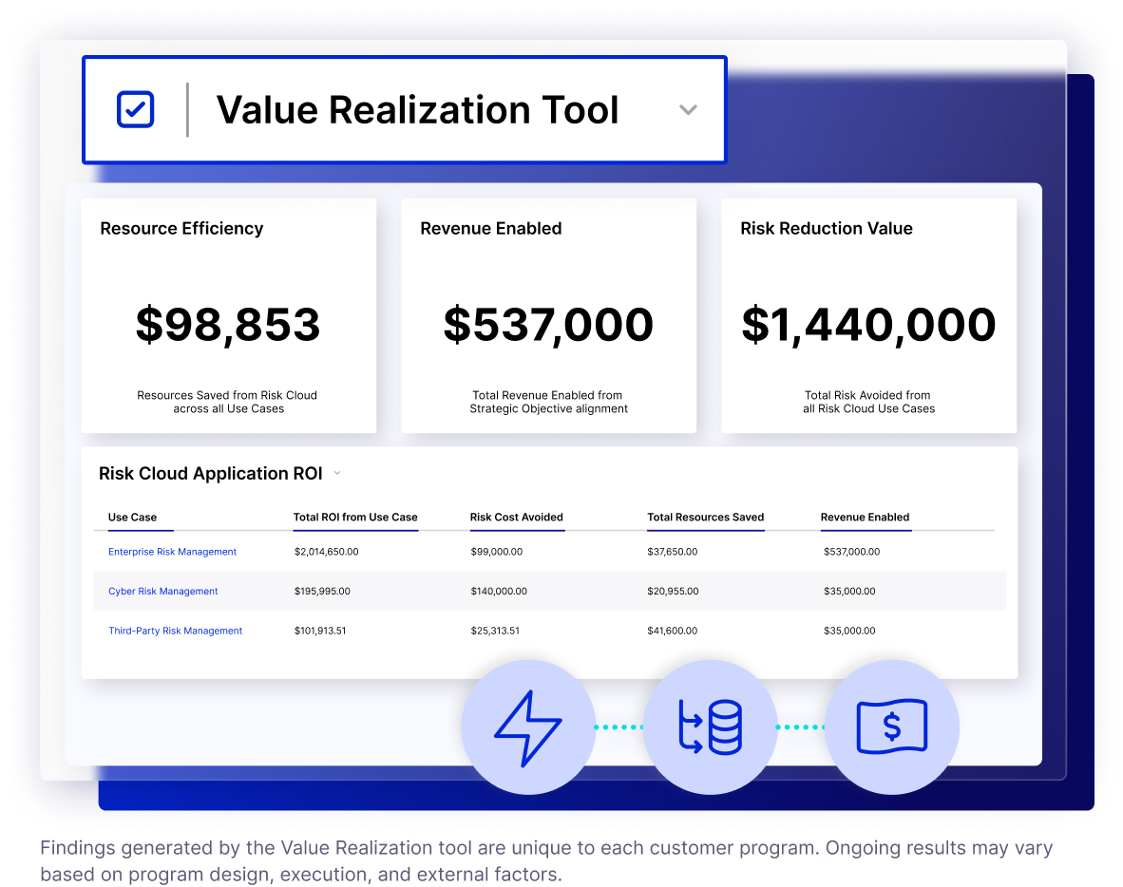The width and height of the screenshot is (1123, 887).
Task: Open the Third-Party Risk Management link
Action: pos(175,631)
